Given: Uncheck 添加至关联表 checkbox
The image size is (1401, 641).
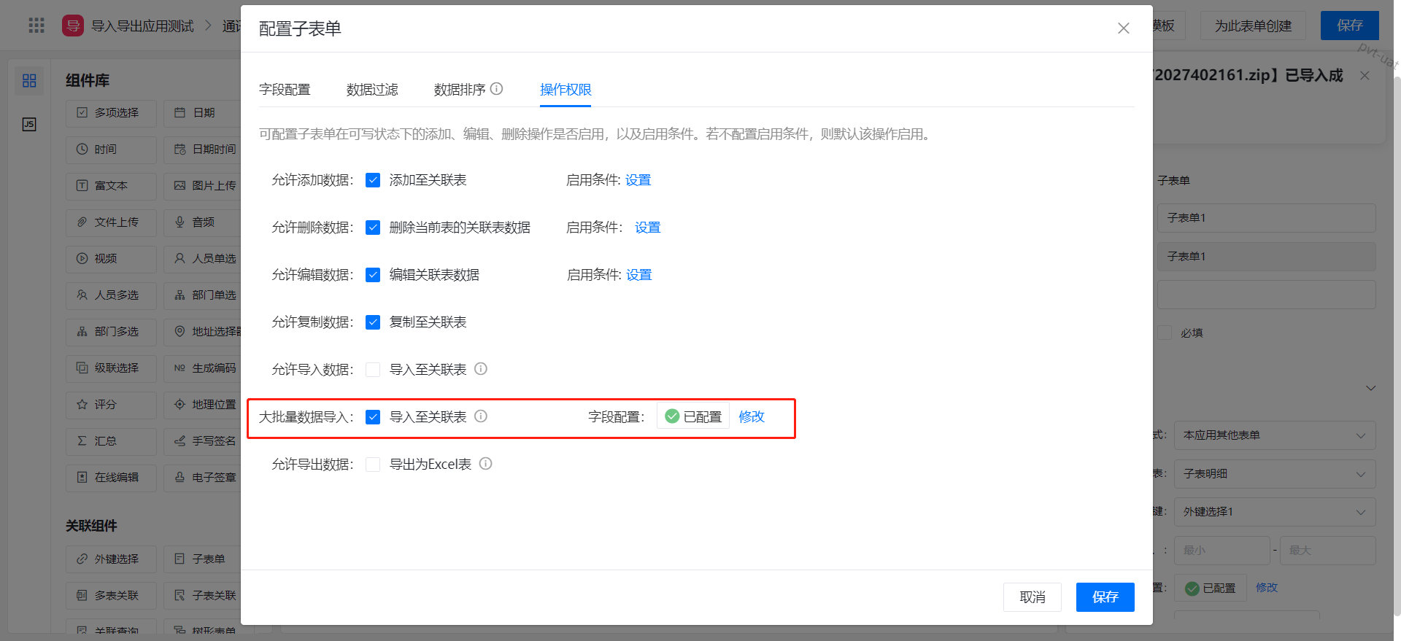Looking at the screenshot, I should 373,180.
